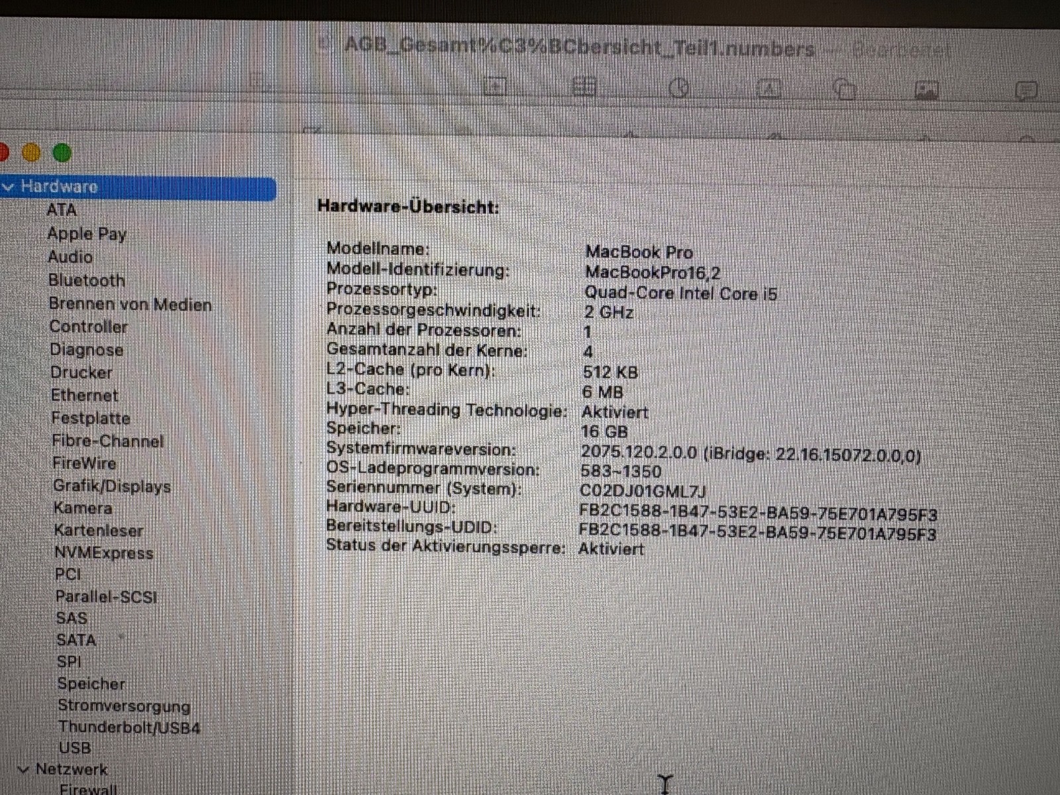Show Ethernet information
Viewport: 1060px width, 795px height.
[84, 396]
